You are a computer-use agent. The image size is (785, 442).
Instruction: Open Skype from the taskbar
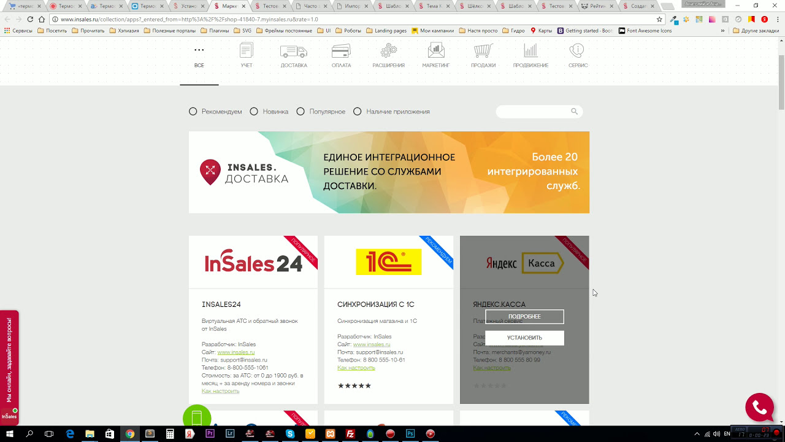[x=291, y=433]
